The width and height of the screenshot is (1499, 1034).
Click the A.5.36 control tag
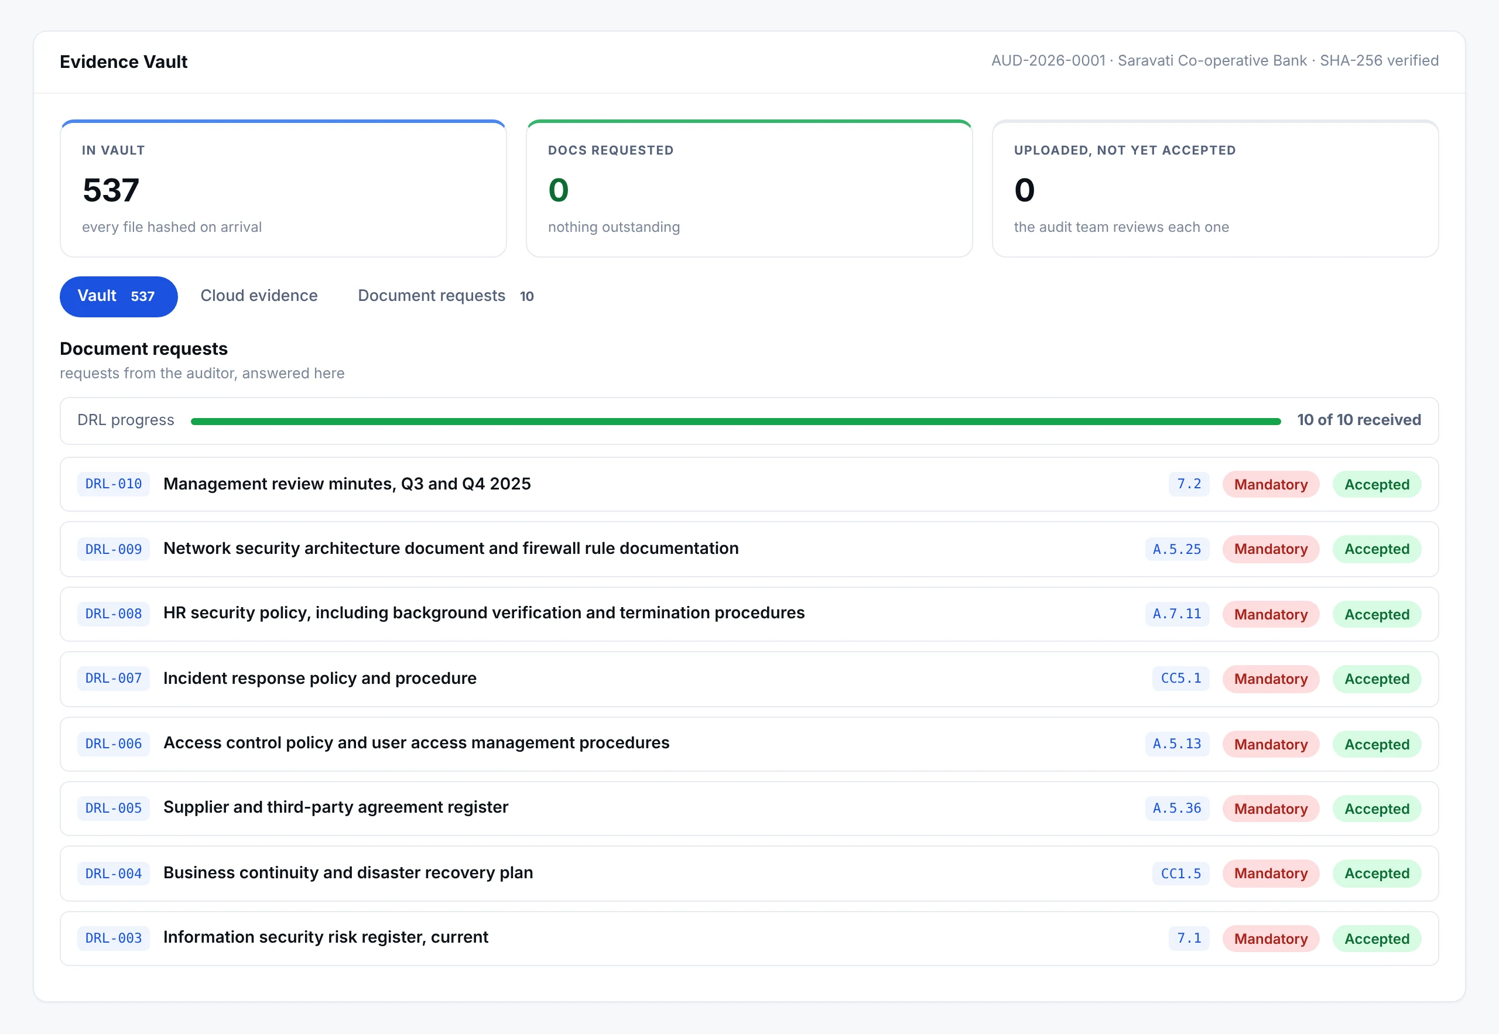1177,809
